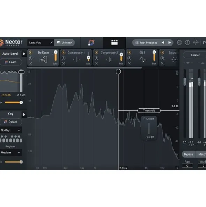This screenshot has height=207, width=206.
Task: Click the De-Esser frequency circle handle
Action: [118, 71]
